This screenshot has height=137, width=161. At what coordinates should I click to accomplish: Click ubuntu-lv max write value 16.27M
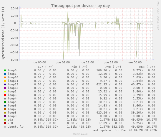click(152, 127)
